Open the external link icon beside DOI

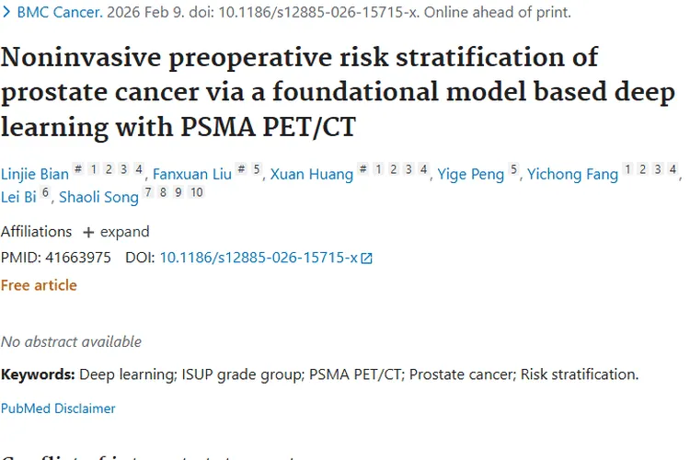click(x=367, y=259)
